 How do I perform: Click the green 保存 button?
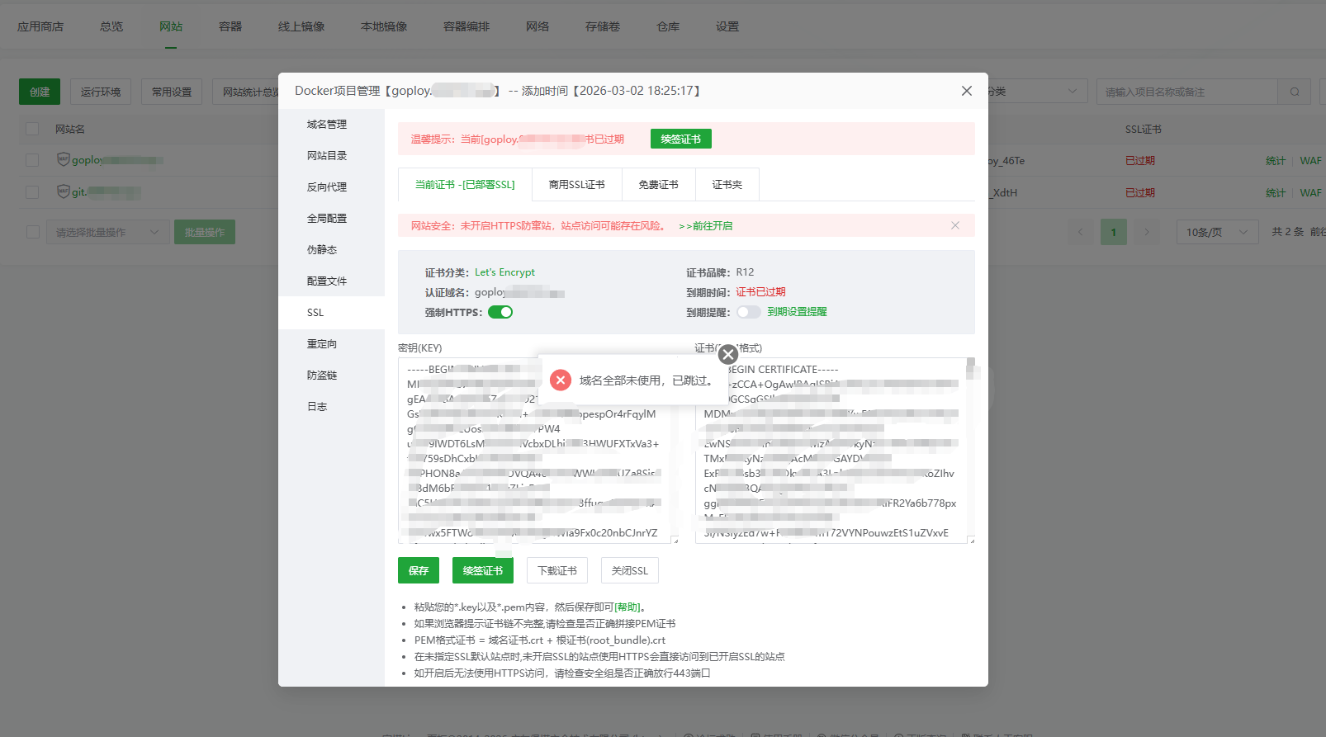tap(419, 570)
